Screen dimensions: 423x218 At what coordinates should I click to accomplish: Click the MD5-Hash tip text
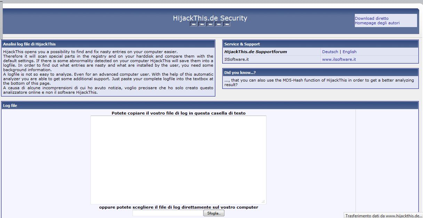(319, 82)
